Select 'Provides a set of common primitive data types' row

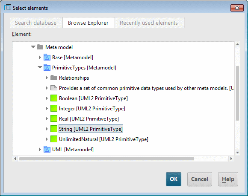coord(146,88)
